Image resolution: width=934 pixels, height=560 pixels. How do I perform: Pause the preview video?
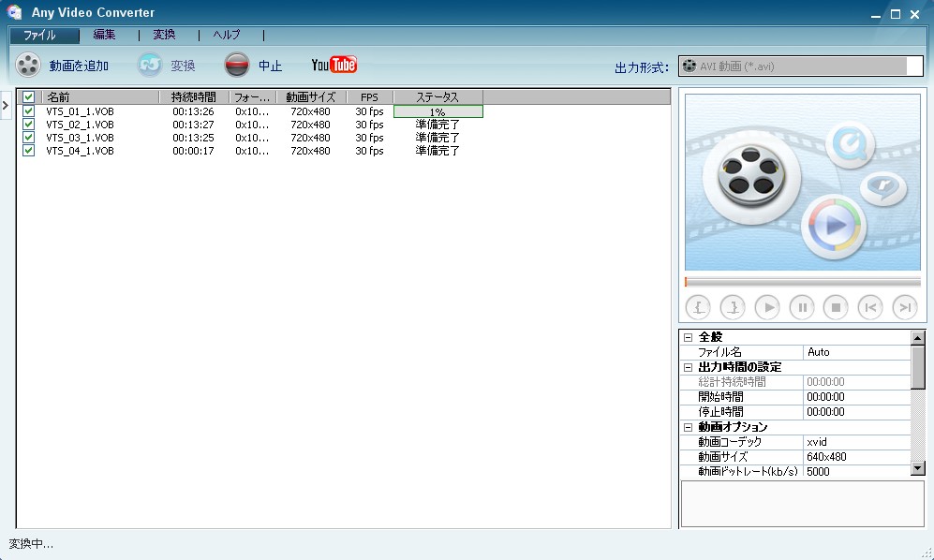pyautogui.click(x=802, y=307)
